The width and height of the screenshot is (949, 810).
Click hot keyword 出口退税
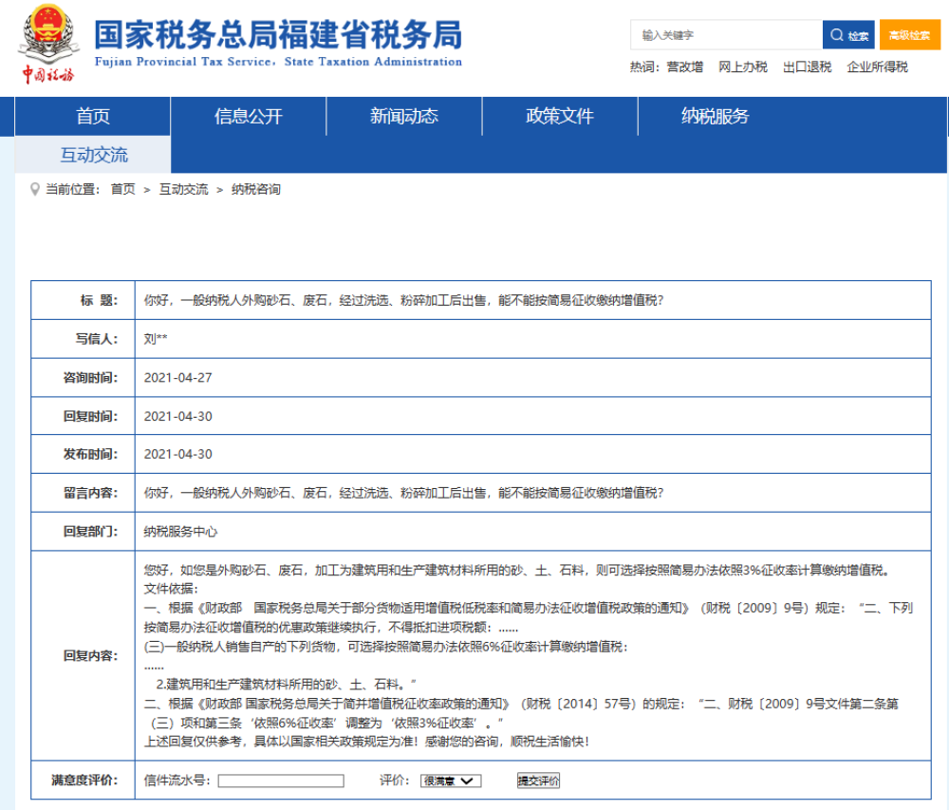[x=807, y=67]
